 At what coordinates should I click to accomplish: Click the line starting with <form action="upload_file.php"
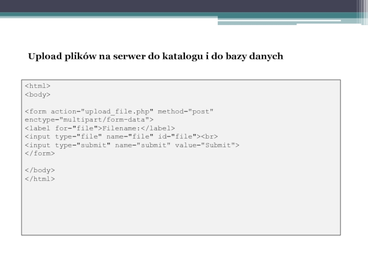point(119,111)
